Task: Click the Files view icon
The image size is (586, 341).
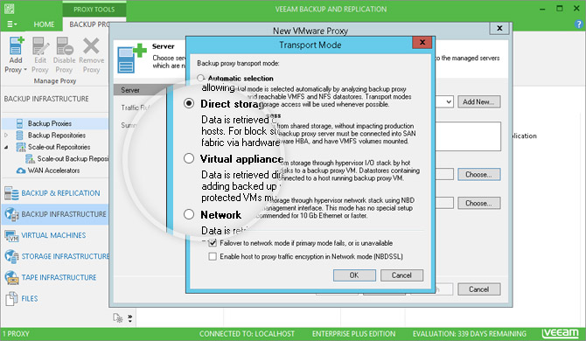Action: click(11, 299)
